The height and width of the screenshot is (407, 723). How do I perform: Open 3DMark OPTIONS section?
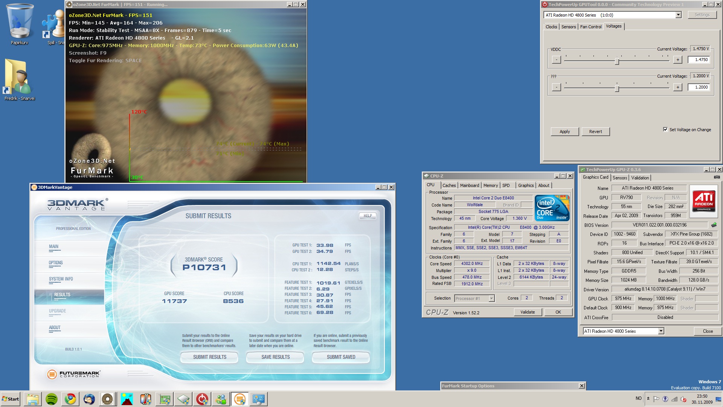tap(56, 263)
